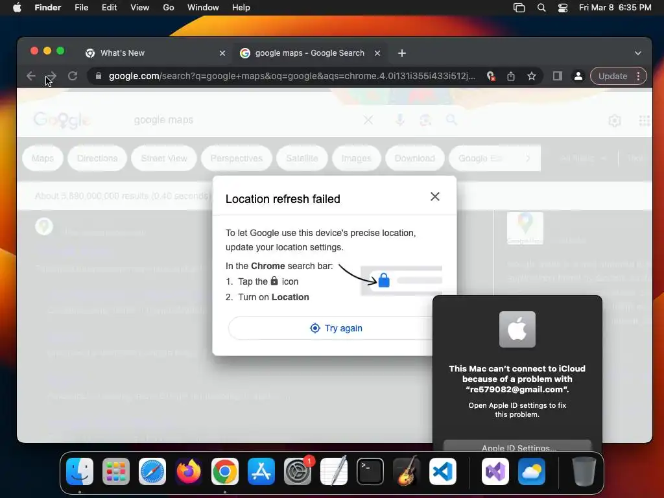Select the Street View filter chip
Image resolution: width=664 pixels, height=498 pixels.
[x=164, y=158]
